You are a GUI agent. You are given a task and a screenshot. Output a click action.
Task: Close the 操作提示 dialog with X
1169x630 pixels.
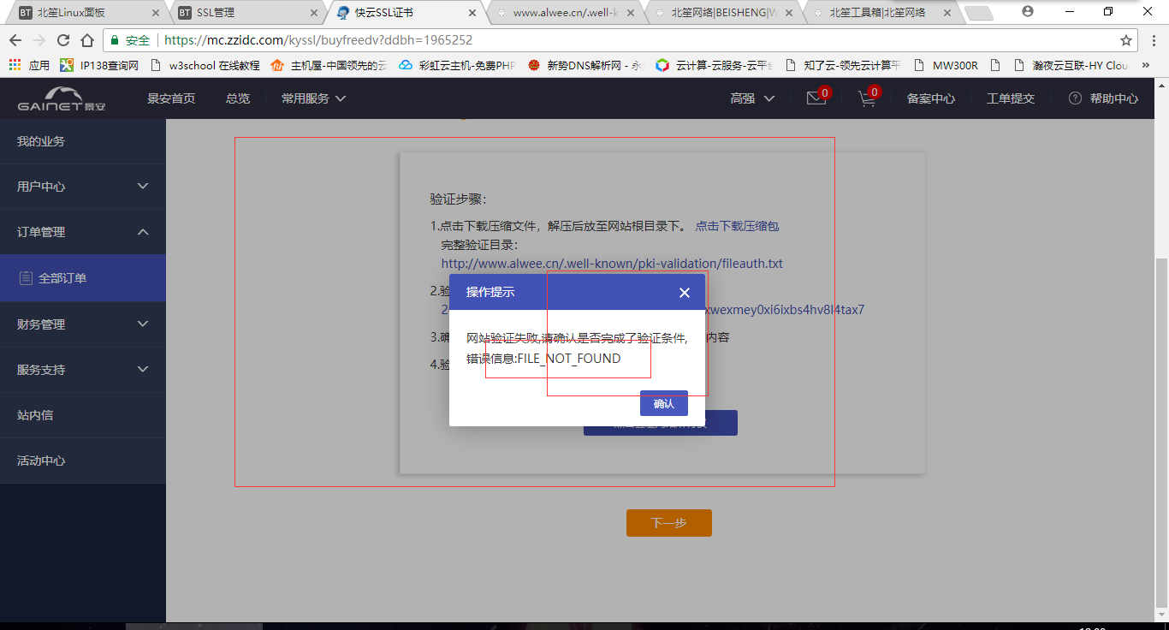684,293
